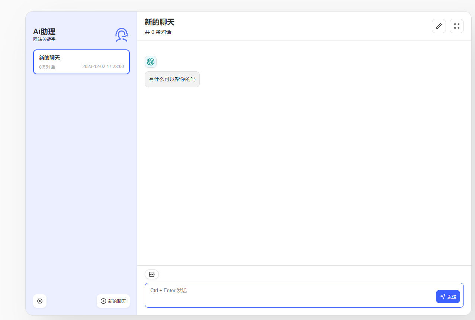Click the small icon button above the input box

click(152, 274)
